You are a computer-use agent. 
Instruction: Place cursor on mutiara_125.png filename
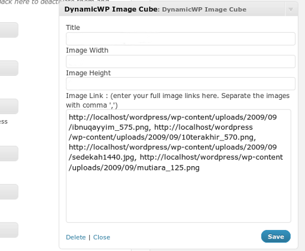[x=168, y=167]
